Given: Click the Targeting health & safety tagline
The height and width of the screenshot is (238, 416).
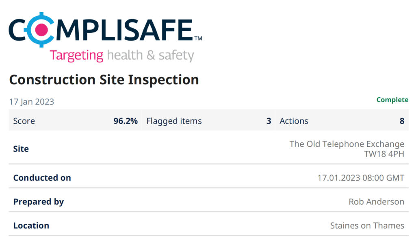Looking at the screenshot, I should [x=122, y=56].
